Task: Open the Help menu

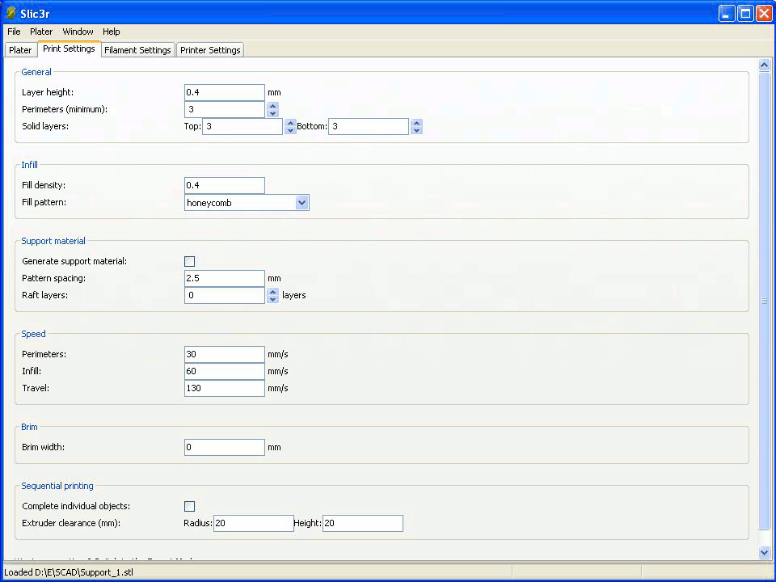Action: tap(112, 32)
